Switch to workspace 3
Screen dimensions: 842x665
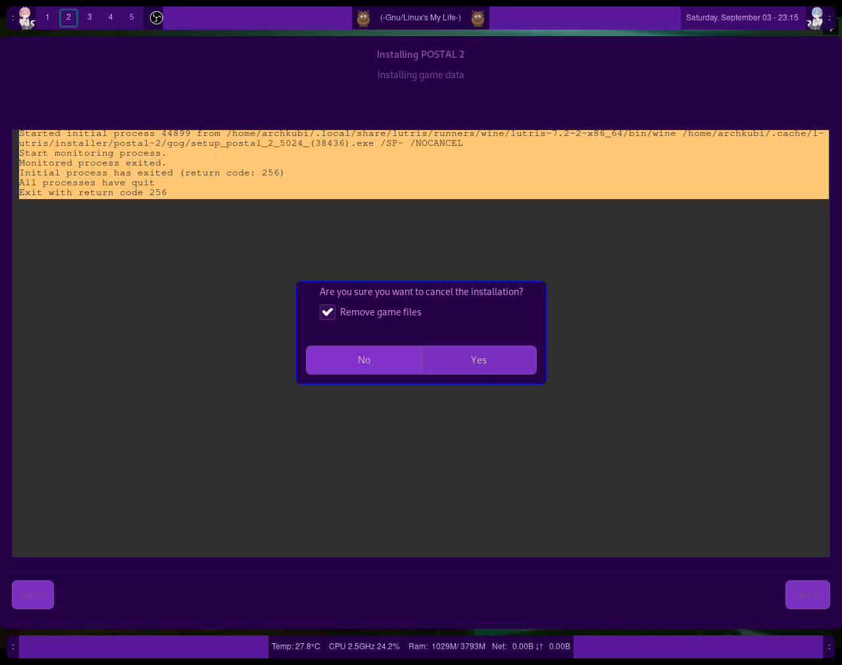pos(89,18)
